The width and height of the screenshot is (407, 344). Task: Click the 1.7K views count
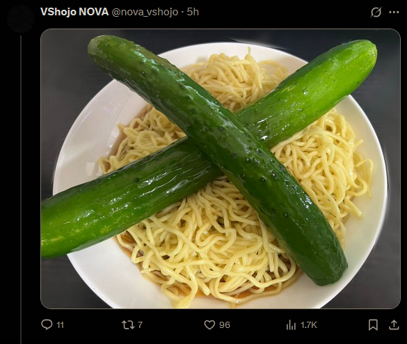[x=309, y=325]
